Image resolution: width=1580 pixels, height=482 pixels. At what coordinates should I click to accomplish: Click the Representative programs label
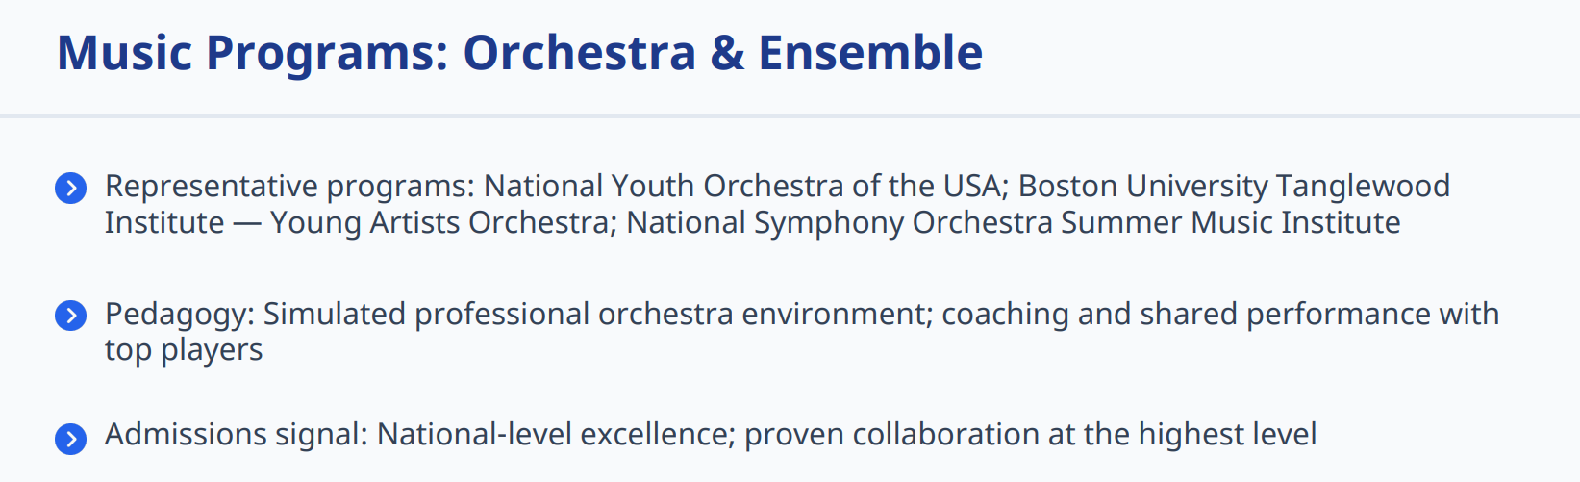point(288,186)
